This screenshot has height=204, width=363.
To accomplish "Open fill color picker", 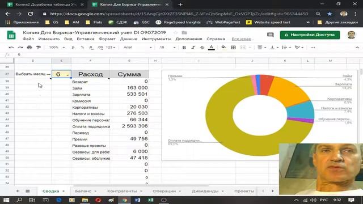I will [x=223, y=48].
